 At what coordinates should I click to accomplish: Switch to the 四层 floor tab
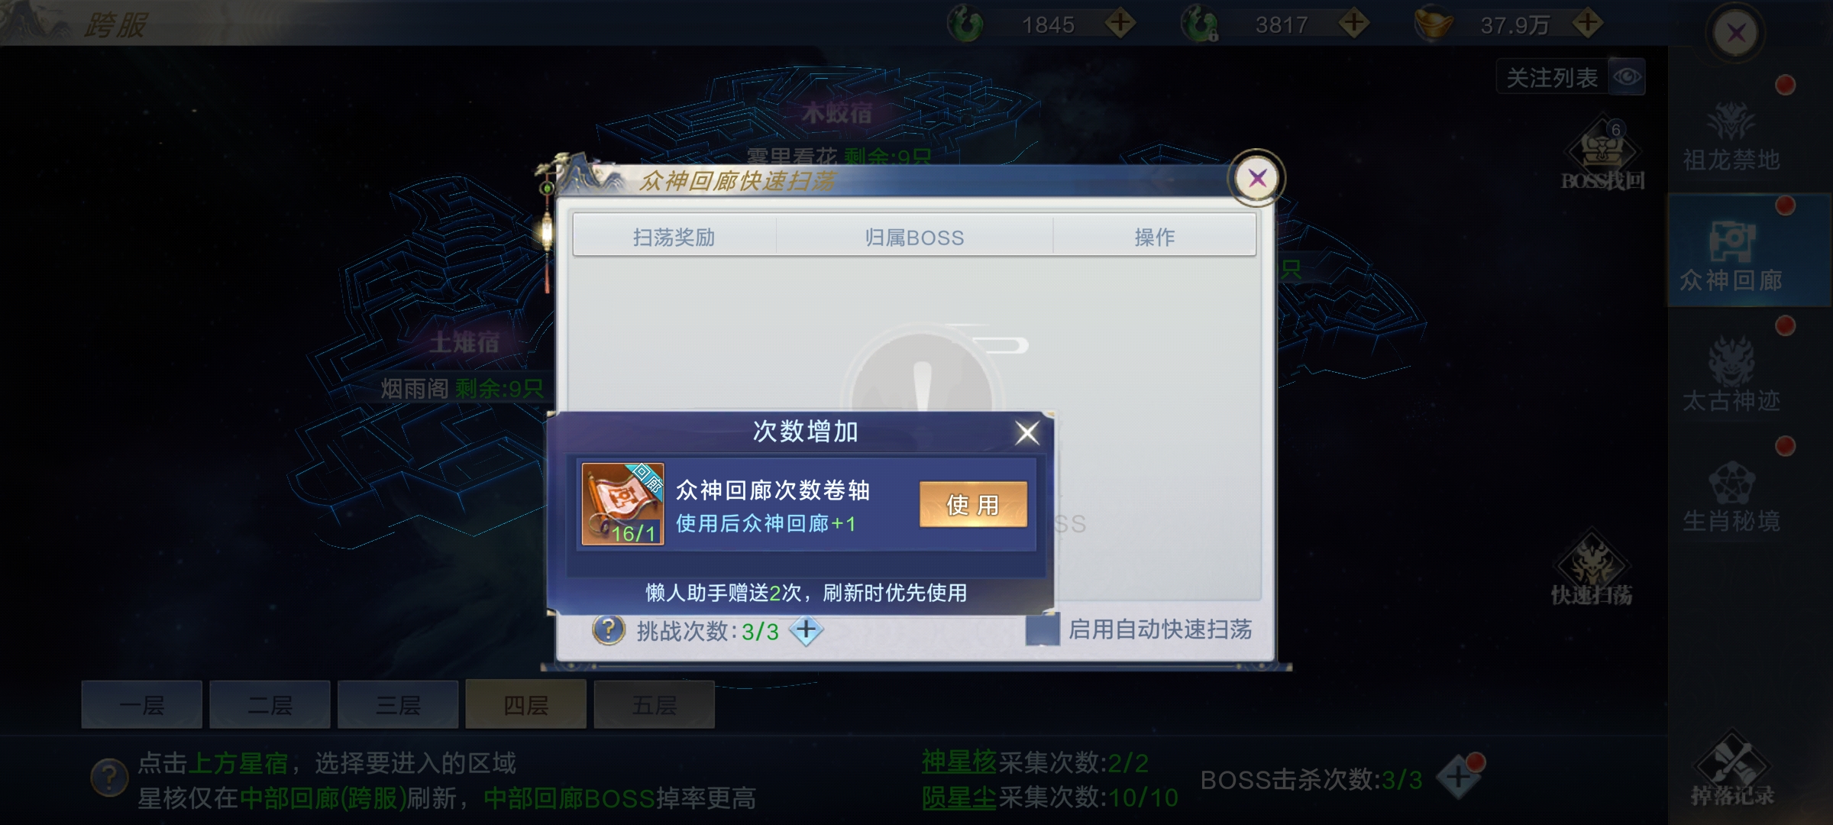tap(526, 704)
